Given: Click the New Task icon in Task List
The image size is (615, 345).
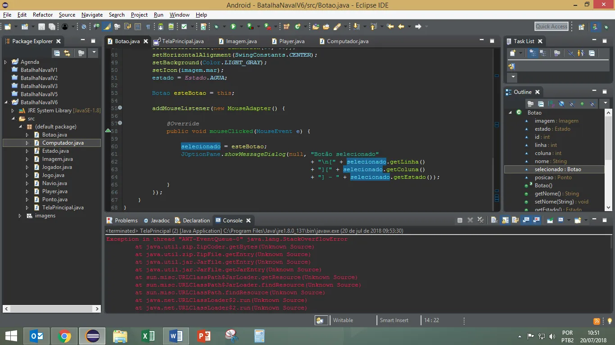Looking at the screenshot, I should [512, 53].
